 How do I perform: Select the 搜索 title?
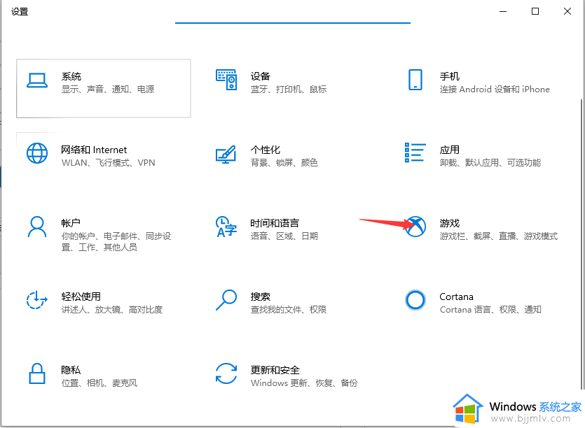(261, 297)
